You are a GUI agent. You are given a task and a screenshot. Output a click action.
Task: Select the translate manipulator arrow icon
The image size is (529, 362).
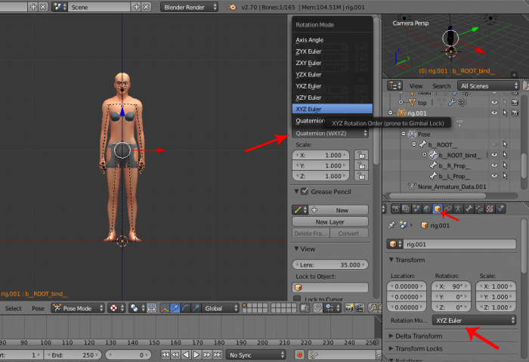coord(175,308)
